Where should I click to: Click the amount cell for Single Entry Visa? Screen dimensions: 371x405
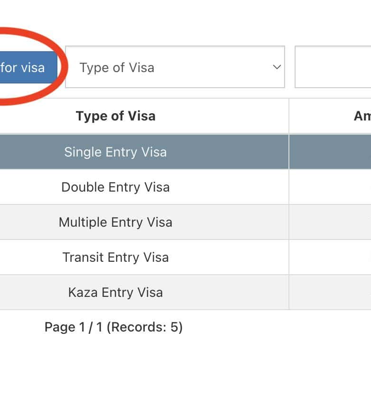point(330,152)
